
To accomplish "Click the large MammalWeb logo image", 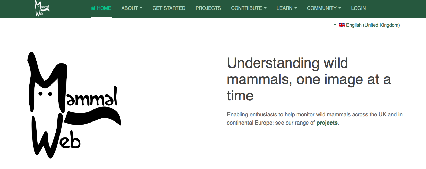I will (74, 105).
